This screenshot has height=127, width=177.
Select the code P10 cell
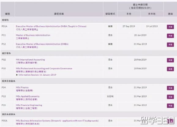4,68
